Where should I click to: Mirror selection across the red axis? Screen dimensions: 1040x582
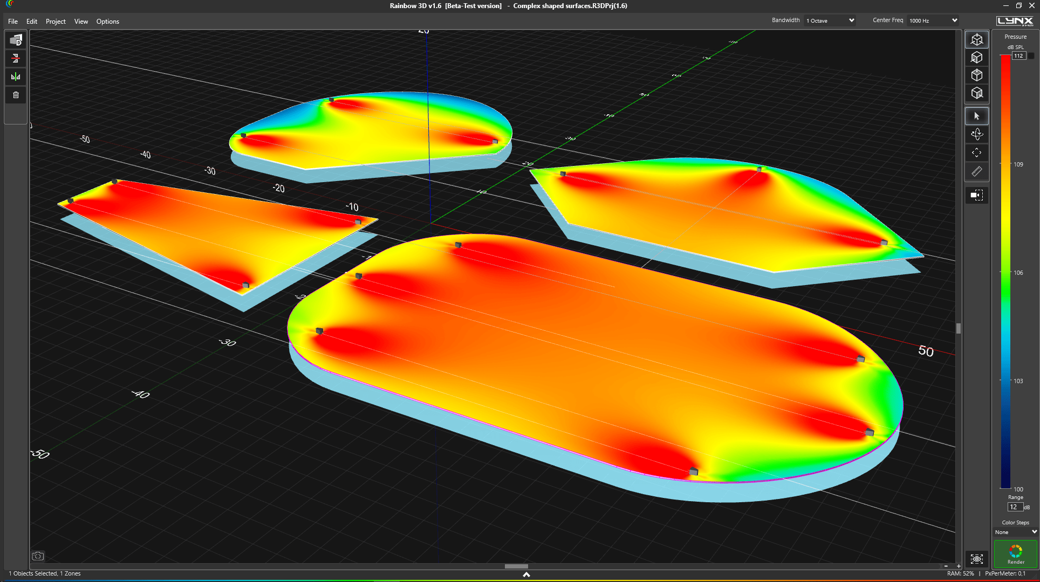tap(16, 58)
